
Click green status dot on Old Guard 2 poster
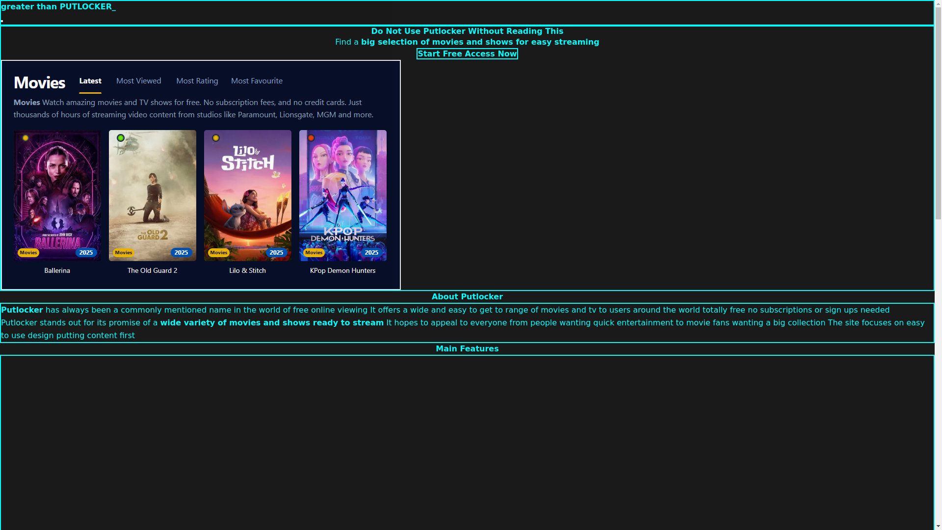pyautogui.click(x=121, y=138)
